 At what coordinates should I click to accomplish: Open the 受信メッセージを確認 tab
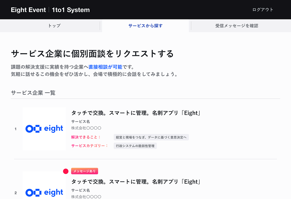pyautogui.click(x=237, y=26)
